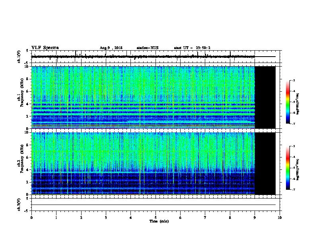Click the "ch.1(V)" waveform axis label

[19, 57]
